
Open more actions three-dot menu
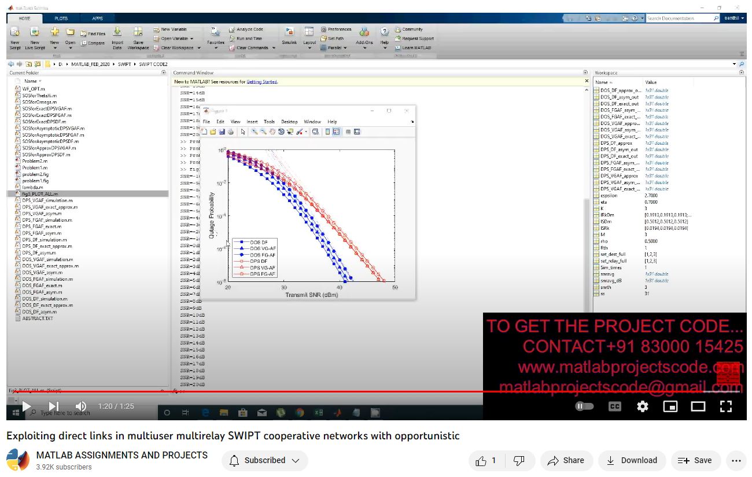coord(736,461)
